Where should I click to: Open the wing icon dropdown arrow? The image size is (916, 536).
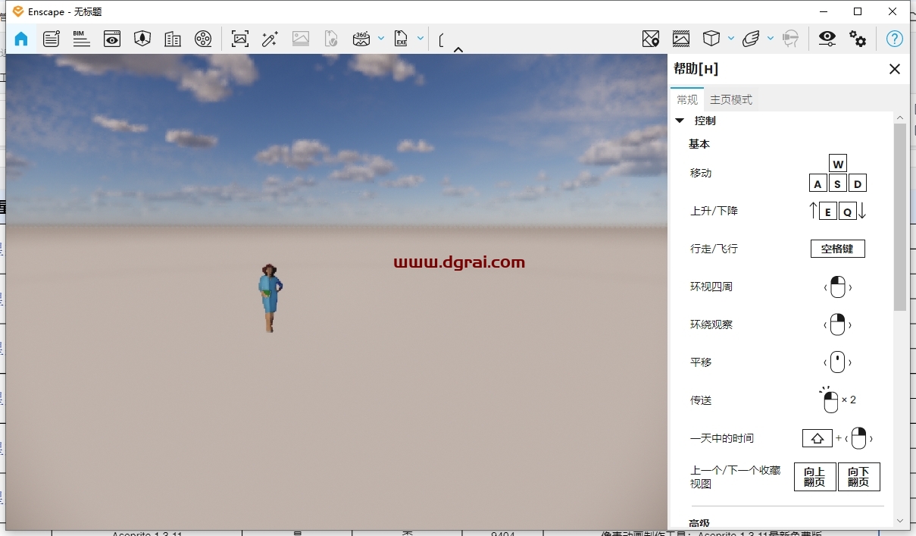[x=771, y=38]
